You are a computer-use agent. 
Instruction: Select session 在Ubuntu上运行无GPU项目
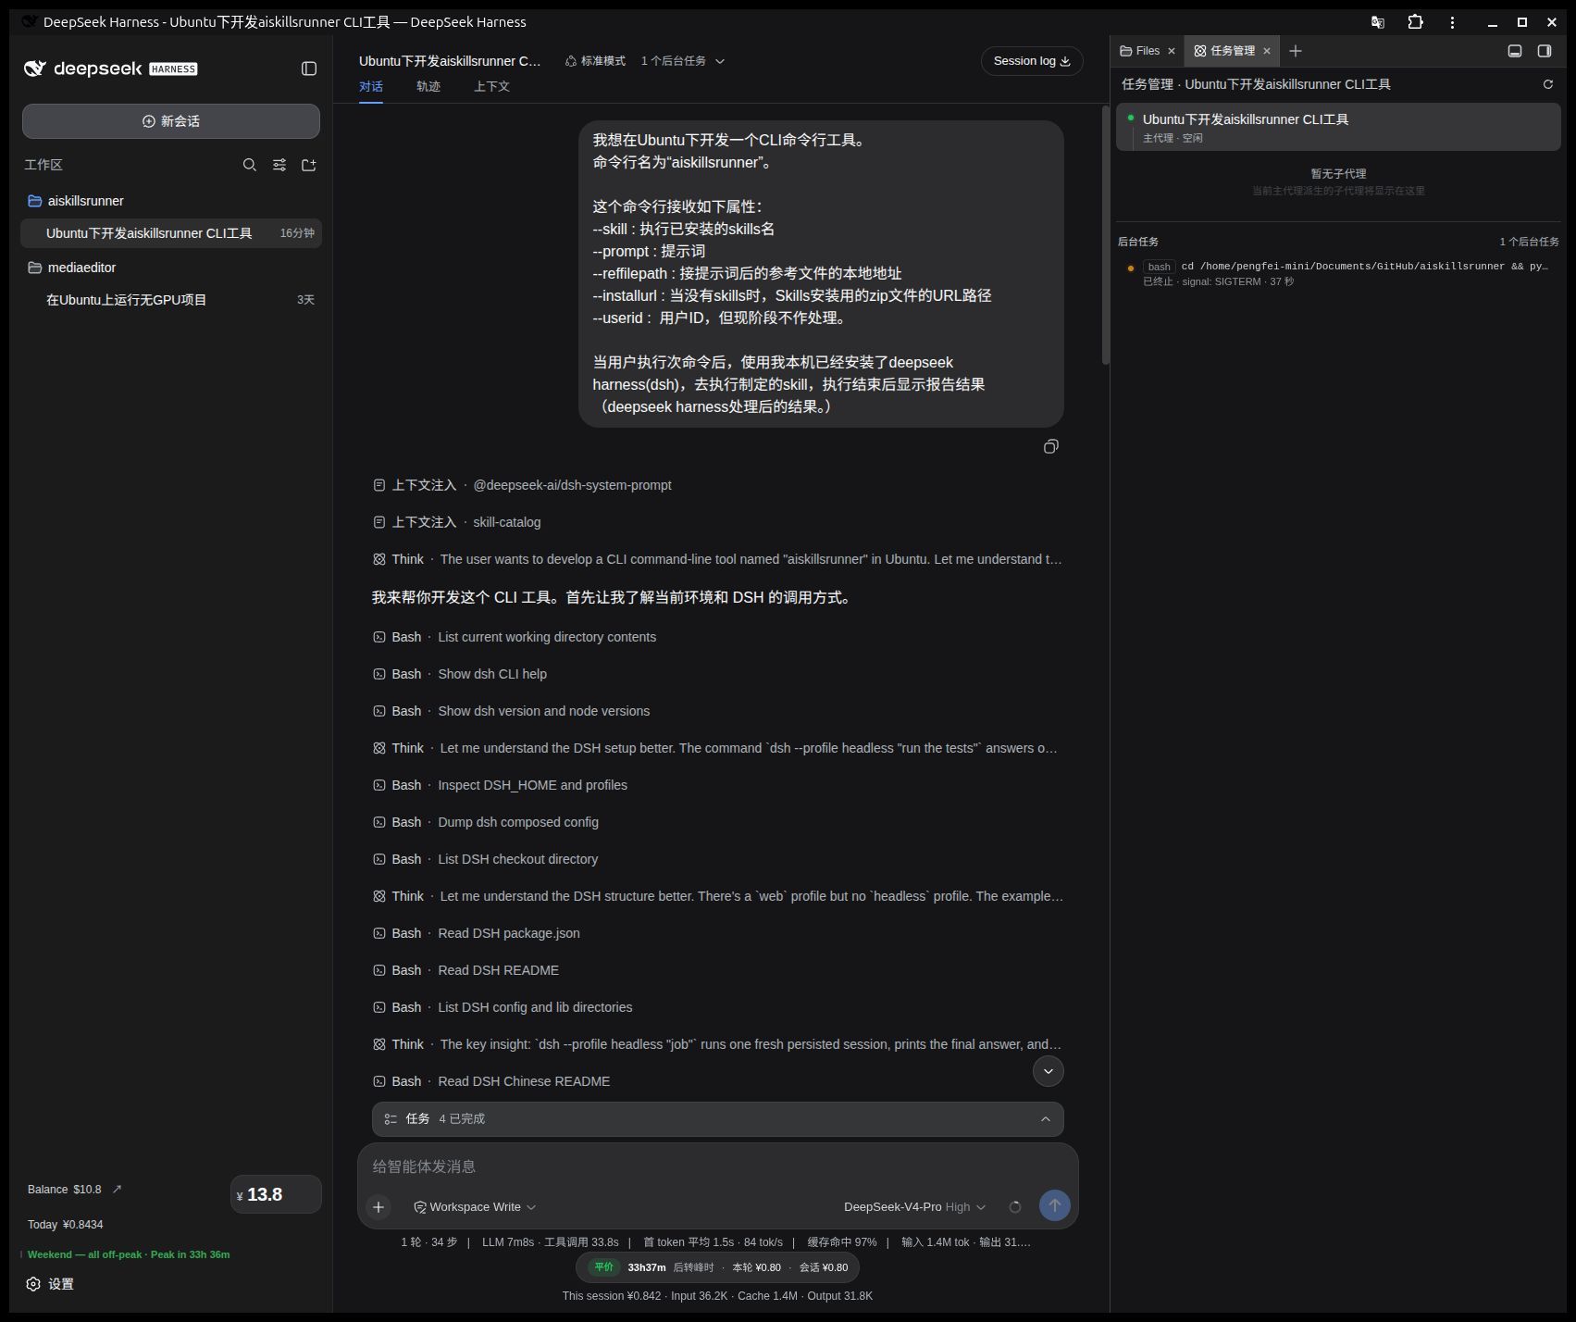pyautogui.click(x=171, y=300)
